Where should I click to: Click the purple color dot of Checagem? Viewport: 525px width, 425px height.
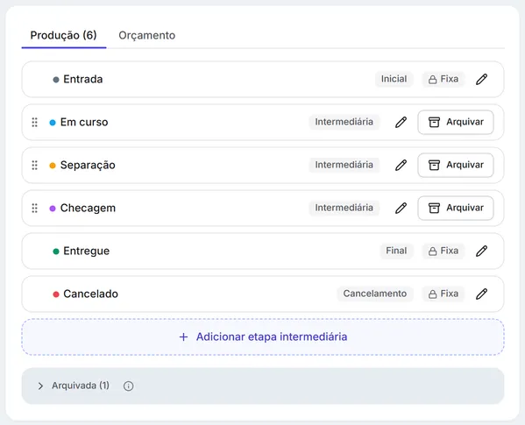pyautogui.click(x=53, y=209)
